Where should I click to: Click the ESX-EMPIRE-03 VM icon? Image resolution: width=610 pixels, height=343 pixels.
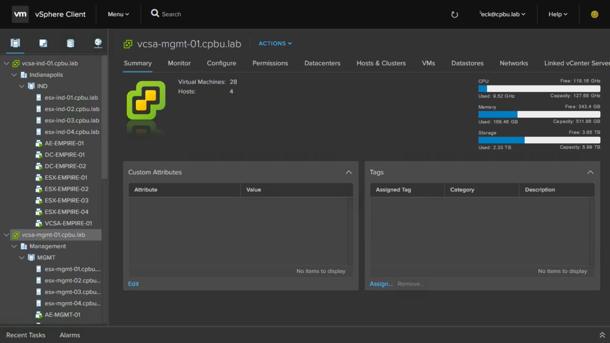click(x=39, y=200)
